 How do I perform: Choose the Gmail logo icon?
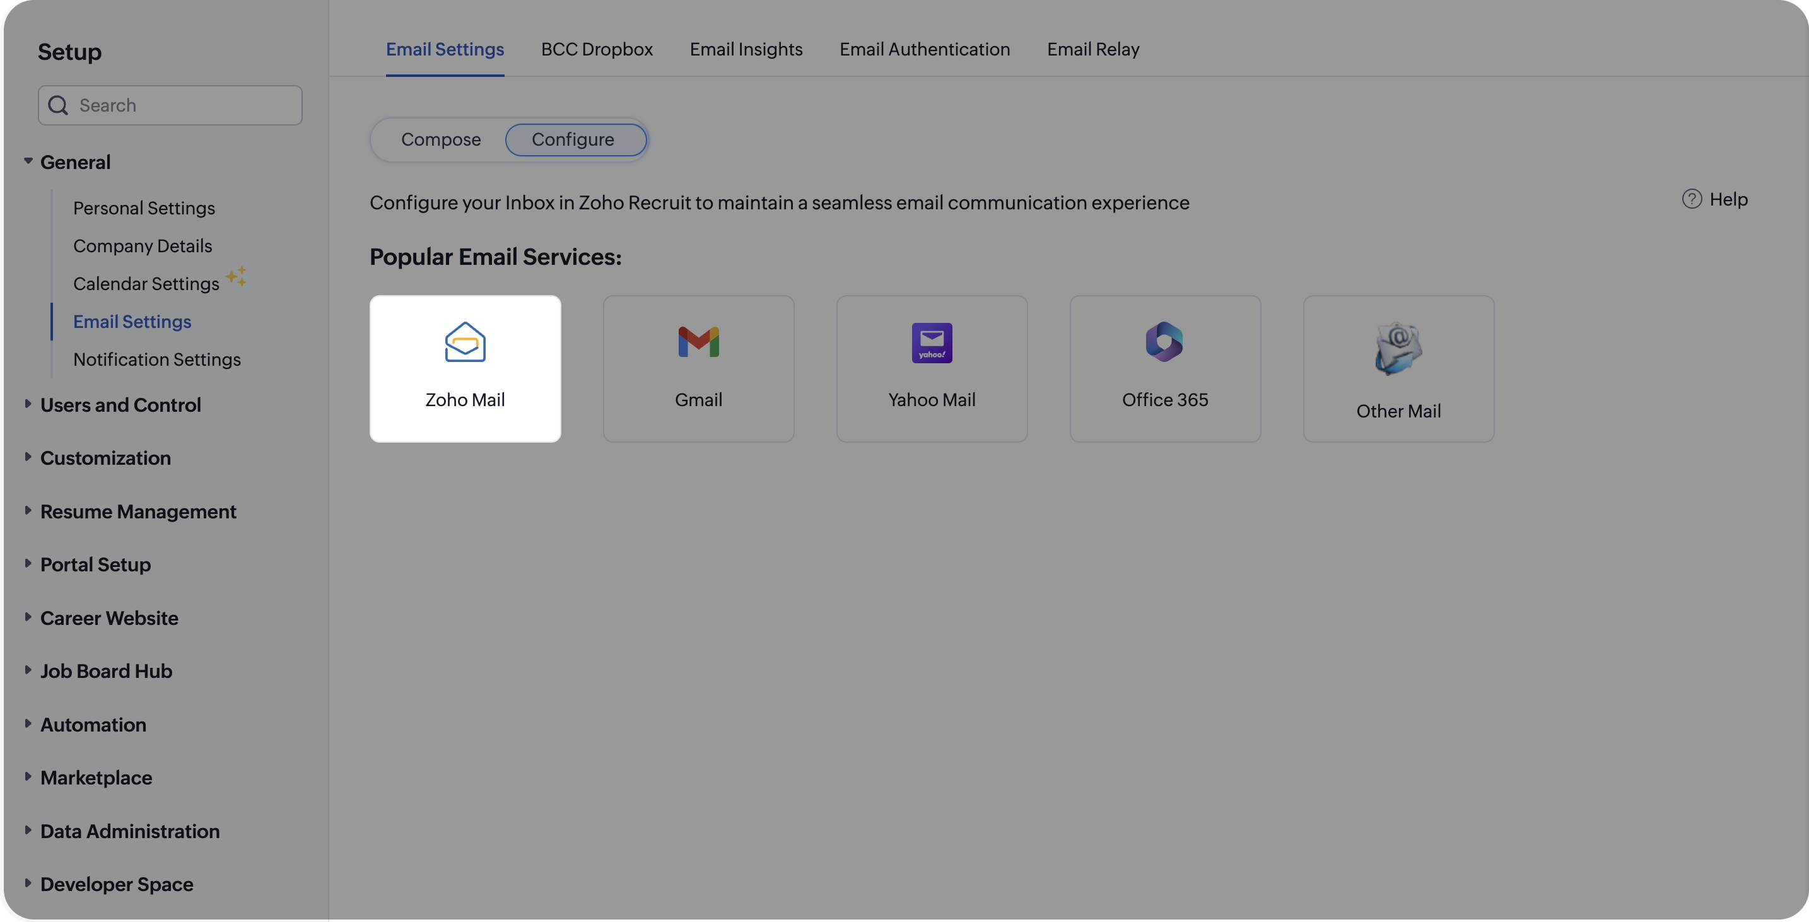click(x=698, y=342)
